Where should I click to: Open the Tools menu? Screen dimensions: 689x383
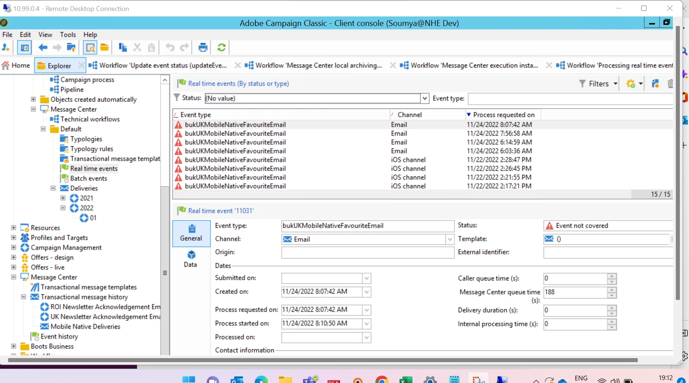click(68, 34)
